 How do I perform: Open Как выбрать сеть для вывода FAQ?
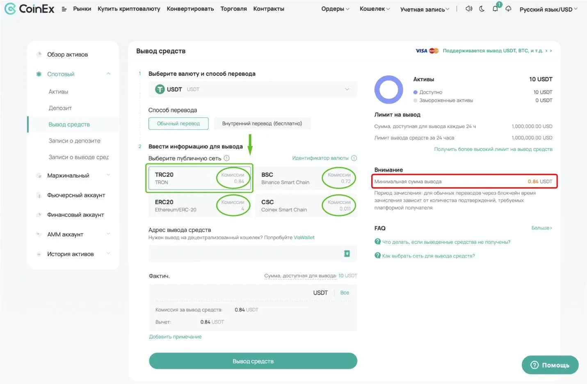428,256
